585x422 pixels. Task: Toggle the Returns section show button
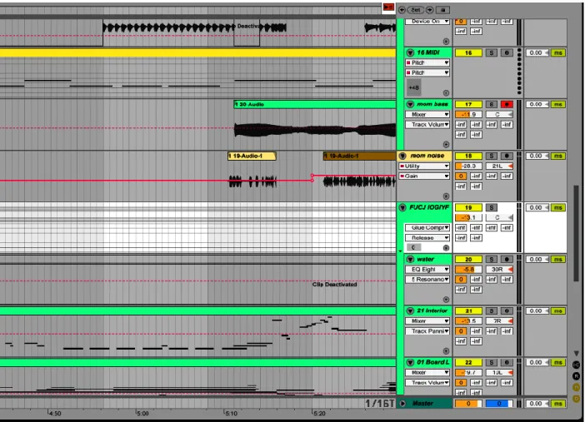[576, 376]
